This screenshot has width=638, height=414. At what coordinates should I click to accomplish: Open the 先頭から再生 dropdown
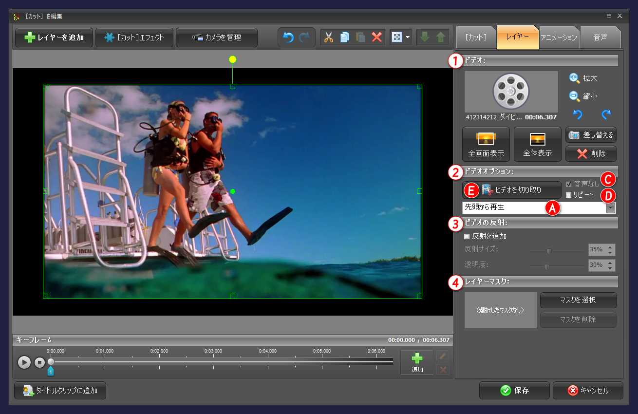click(x=611, y=208)
